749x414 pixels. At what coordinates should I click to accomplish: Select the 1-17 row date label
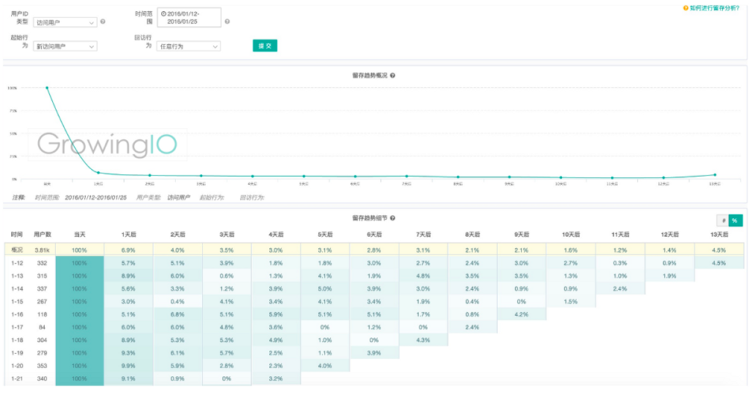click(17, 327)
